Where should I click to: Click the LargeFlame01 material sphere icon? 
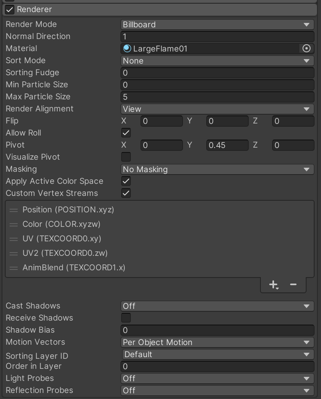pyautogui.click(x=127, y=49)
